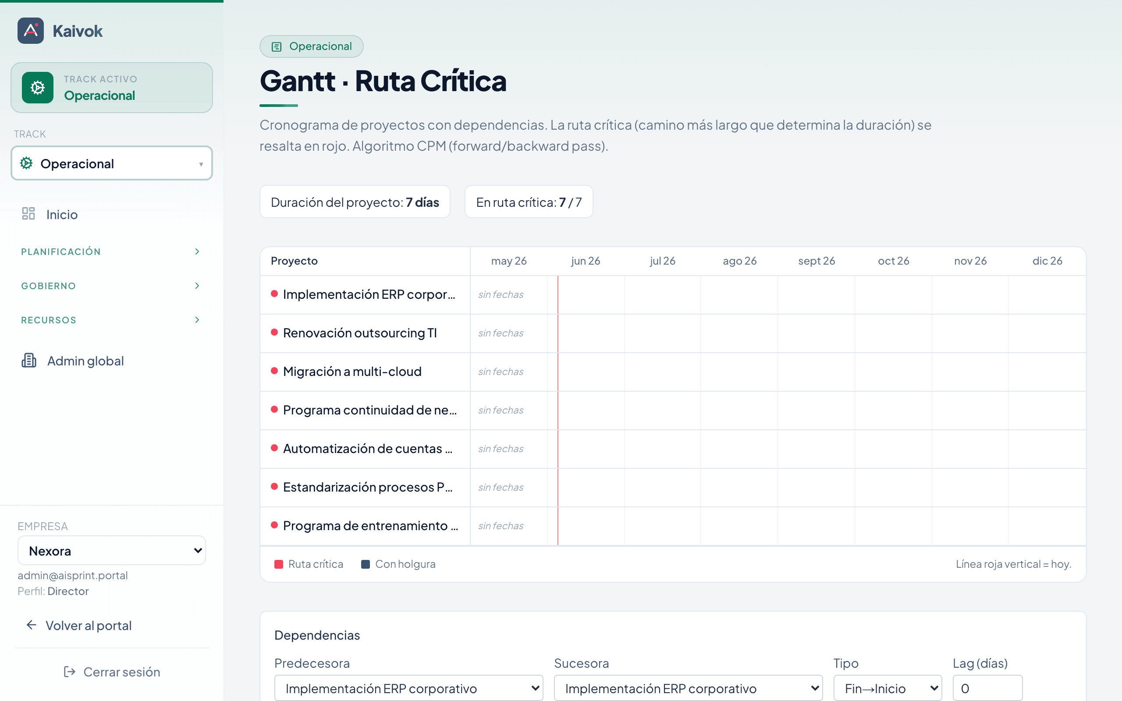Click the Automatización de cuentas … row name
The width and height of the screenshot is (1122, 701).
click(368, 448)
